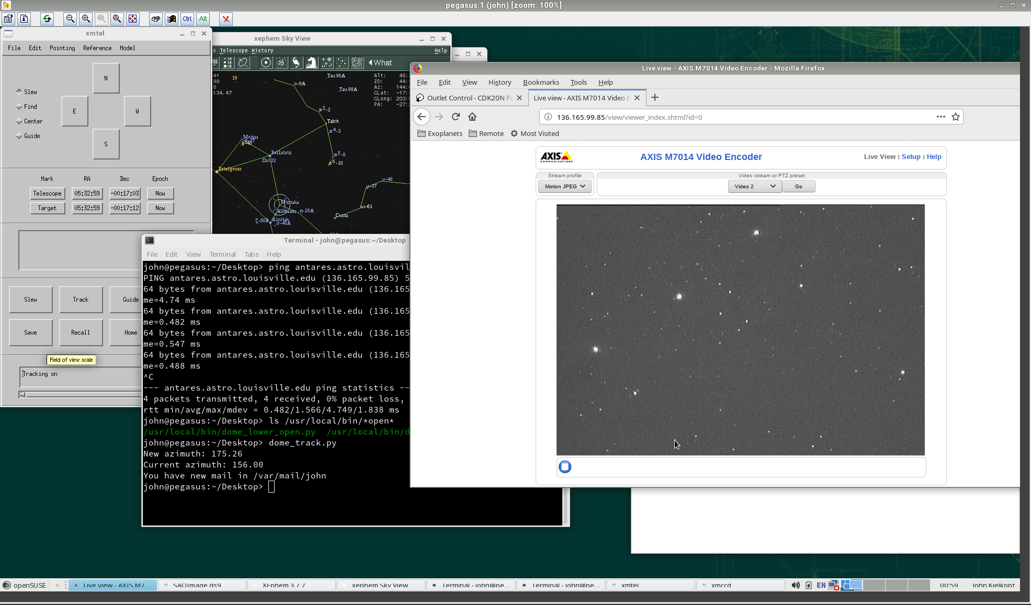Switch to Outlet Control - CDK20N tab
The width and height of the screenshot is (1031, 605).
pos(469,98)
